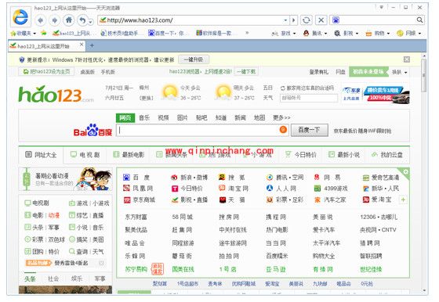Click the vertical scrollbar on the right edge
439x302 pixels.
(x=424, y=75)
